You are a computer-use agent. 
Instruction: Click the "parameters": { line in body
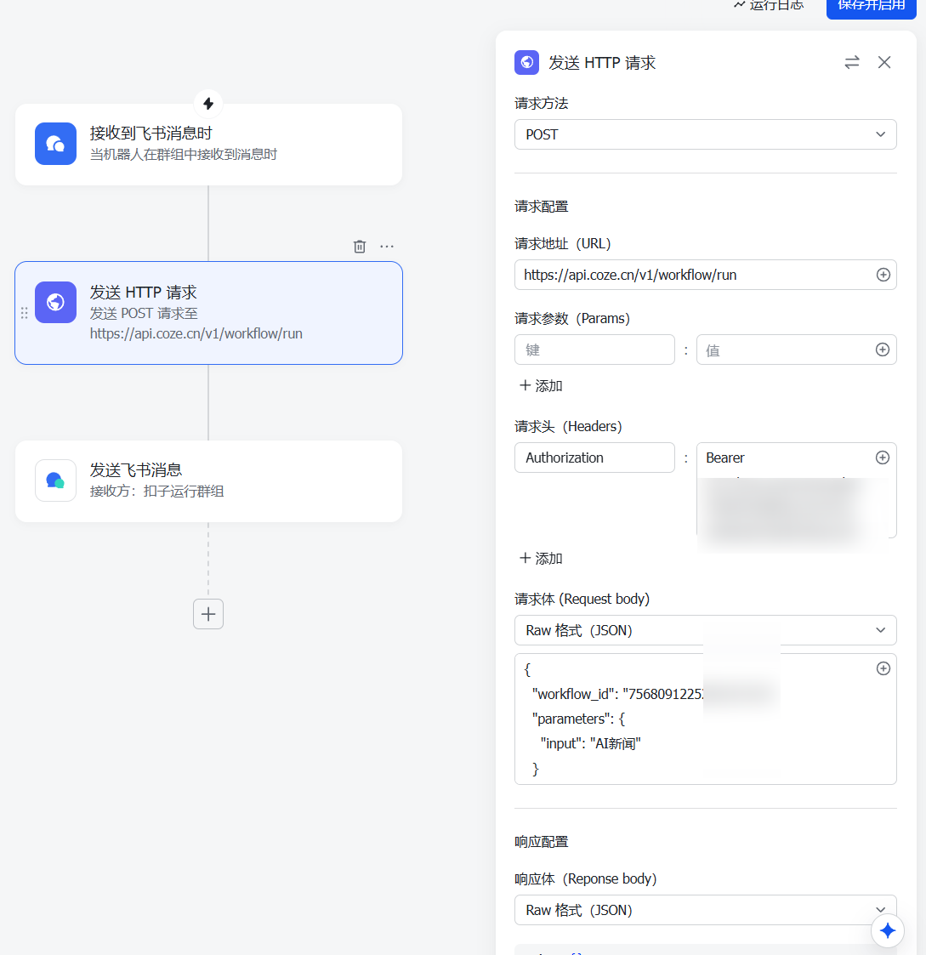point(578,719)
